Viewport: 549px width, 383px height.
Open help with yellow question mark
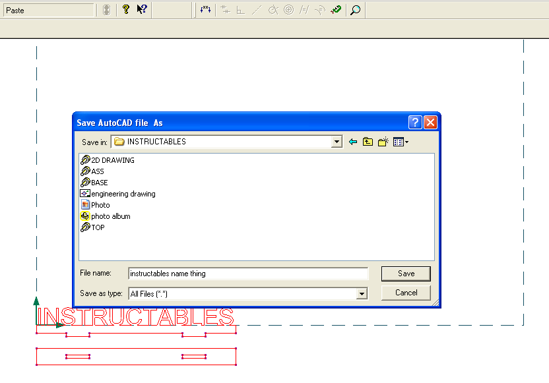(x=126, y=9)
